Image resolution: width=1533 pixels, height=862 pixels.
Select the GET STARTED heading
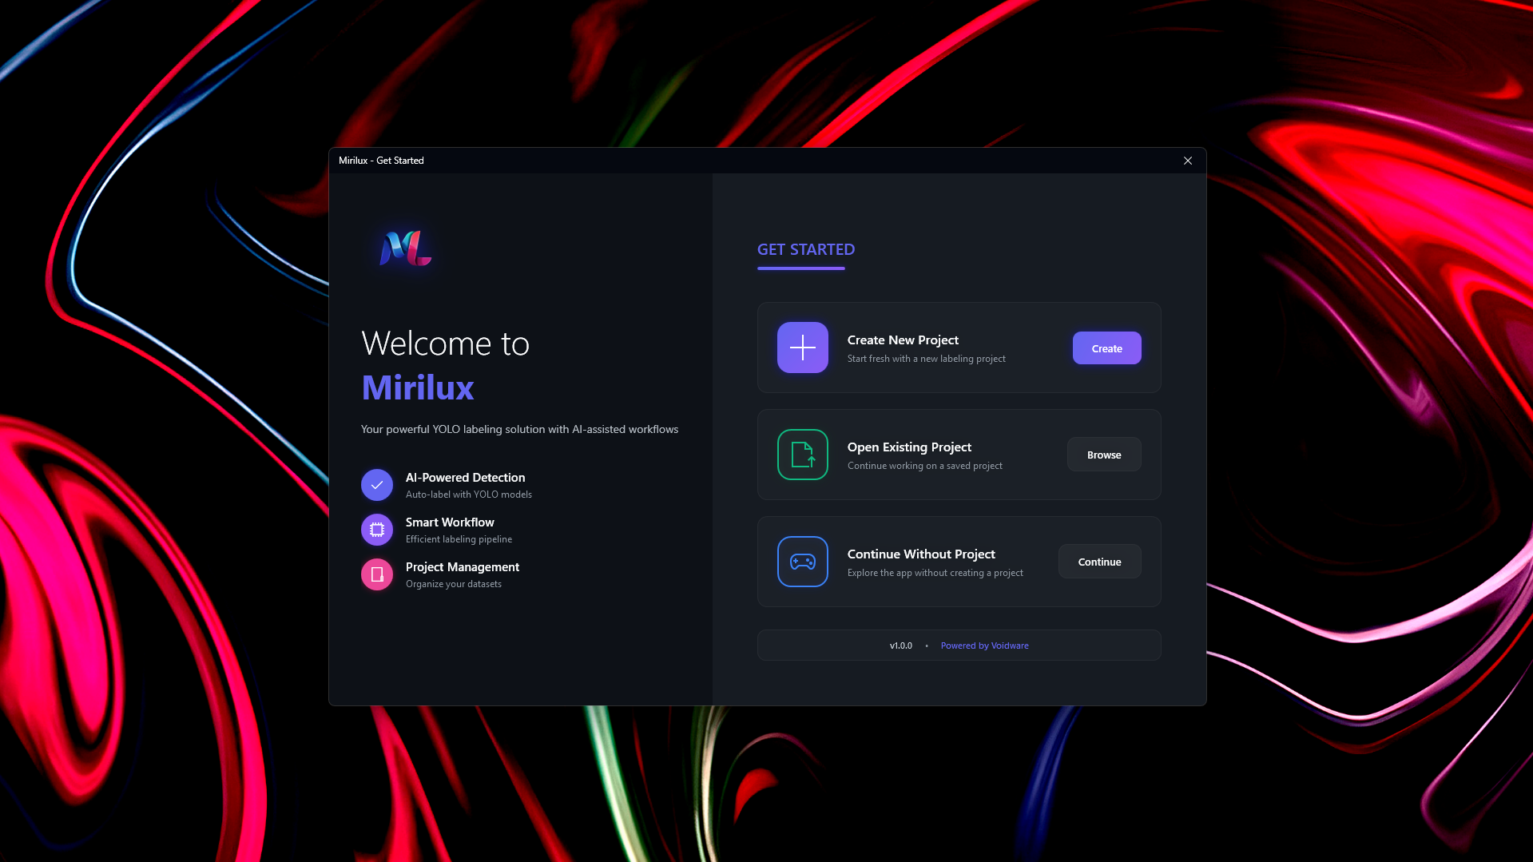[x=805, y=249]
